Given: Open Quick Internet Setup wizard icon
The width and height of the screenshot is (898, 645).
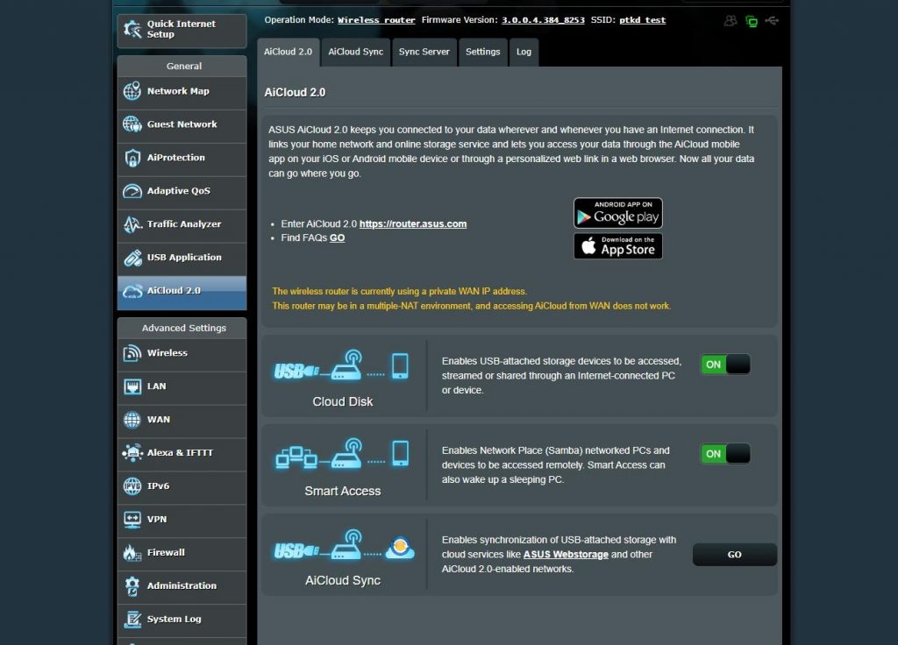Looking at the screenshot, I should (x=132, y=29).
